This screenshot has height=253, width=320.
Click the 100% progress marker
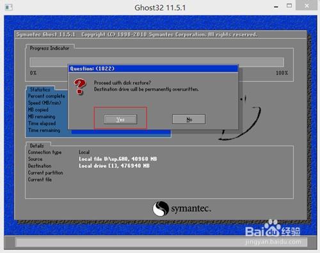(282, 73)
